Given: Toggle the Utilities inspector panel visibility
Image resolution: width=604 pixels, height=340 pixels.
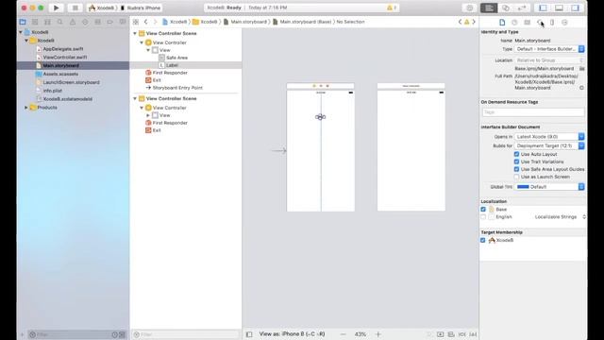Looking at the screenshot, I should coord(575,8).
